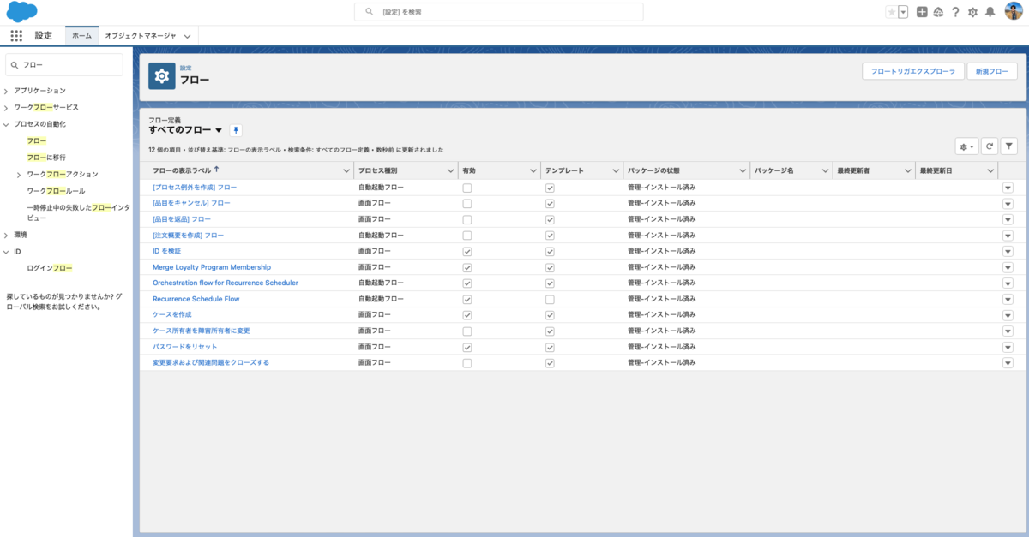Open the setup gear icon in header
1029x537 pixels.
[x=972, y=12]
